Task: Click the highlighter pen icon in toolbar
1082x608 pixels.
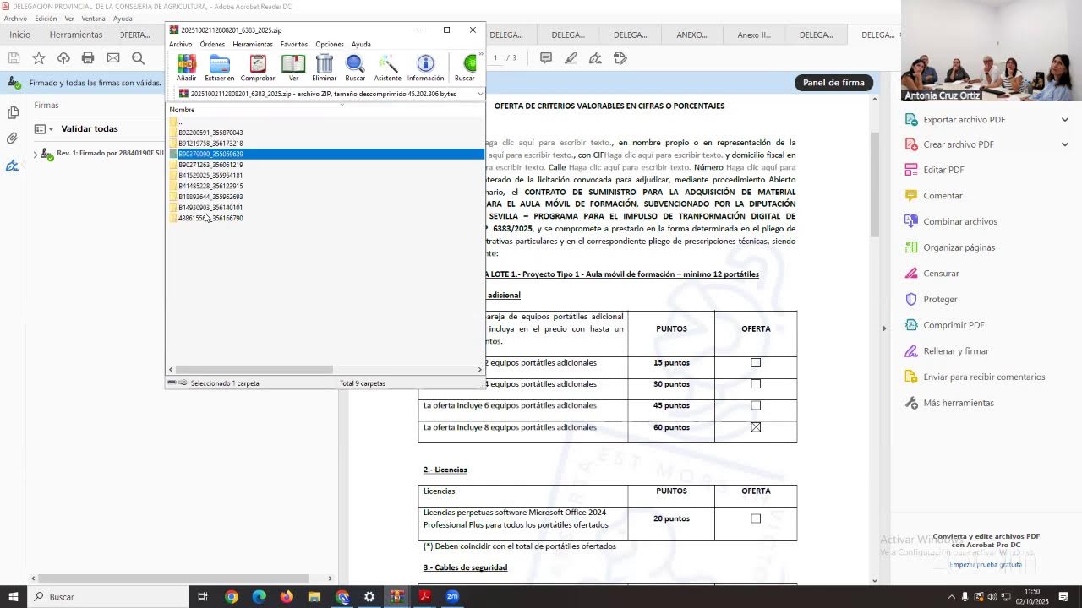Action: pyautogui.click(x=571, y=57)
